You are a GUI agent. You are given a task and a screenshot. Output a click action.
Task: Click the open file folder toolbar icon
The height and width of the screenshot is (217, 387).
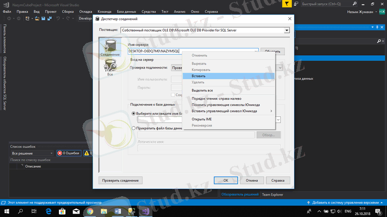(x=37, y=18)
